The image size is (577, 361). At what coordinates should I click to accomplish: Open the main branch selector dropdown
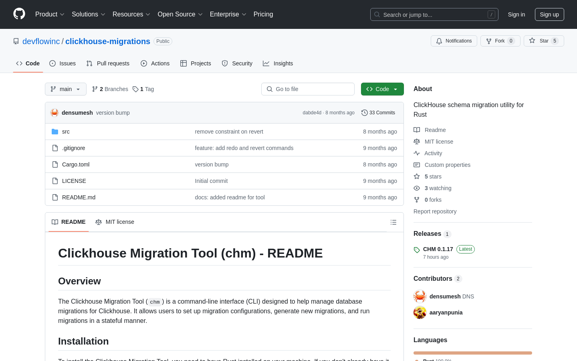tap(66, 89)
